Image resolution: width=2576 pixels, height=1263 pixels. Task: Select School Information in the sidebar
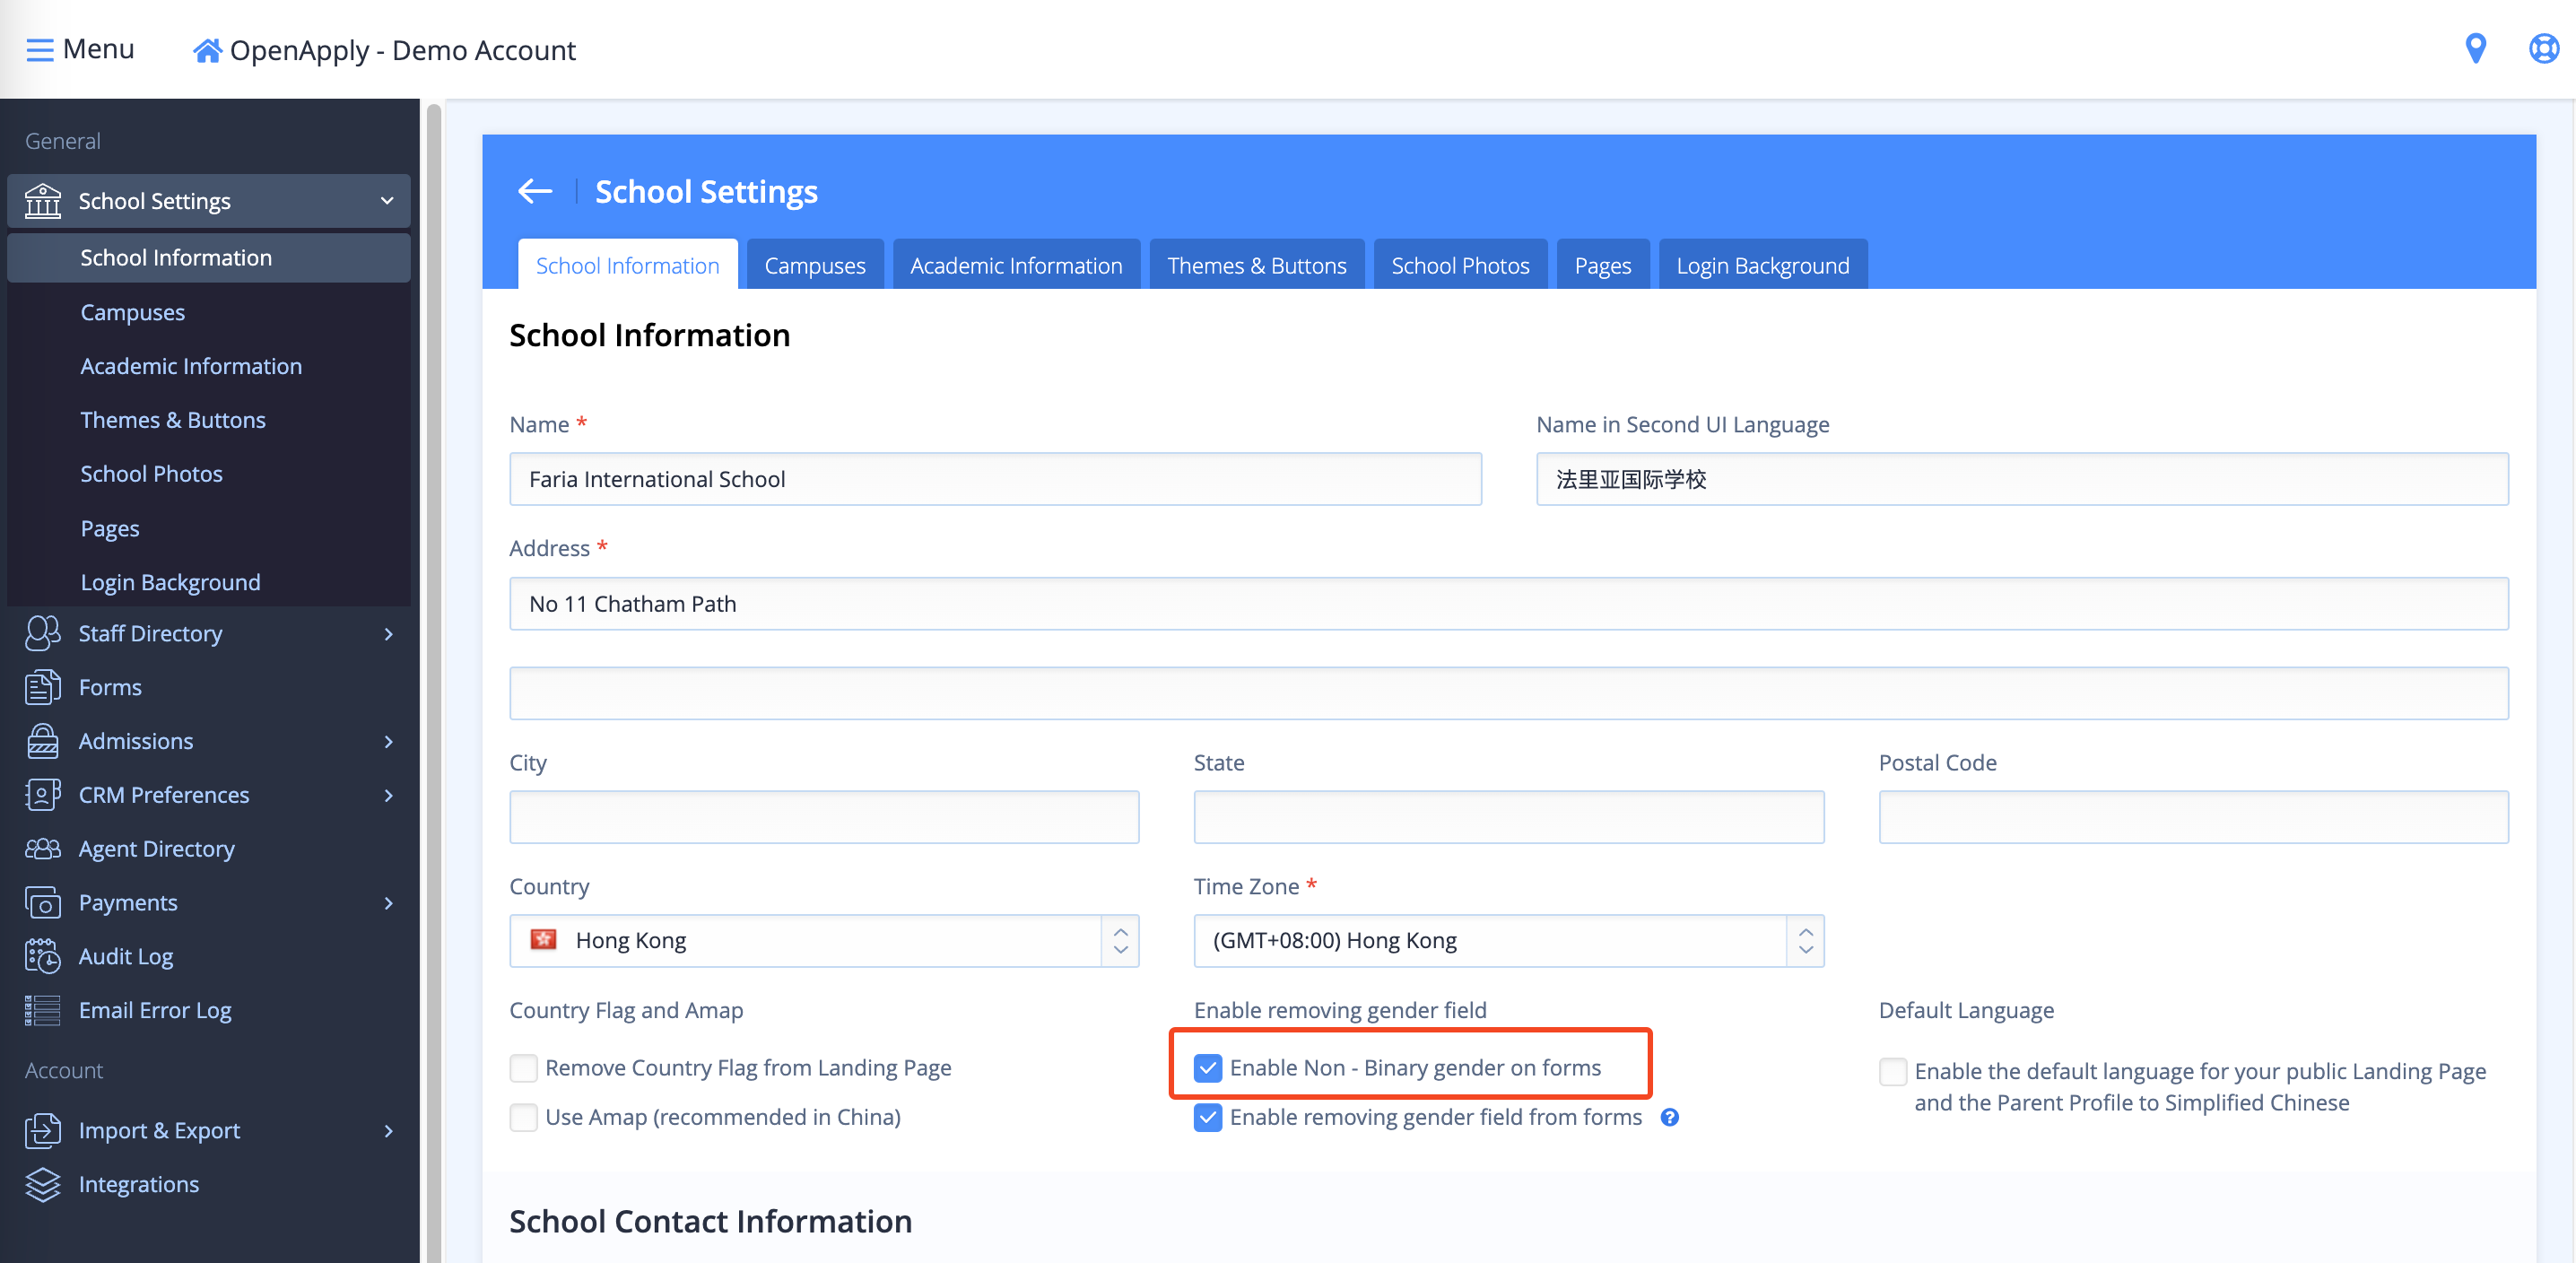[x=209, y=258]
